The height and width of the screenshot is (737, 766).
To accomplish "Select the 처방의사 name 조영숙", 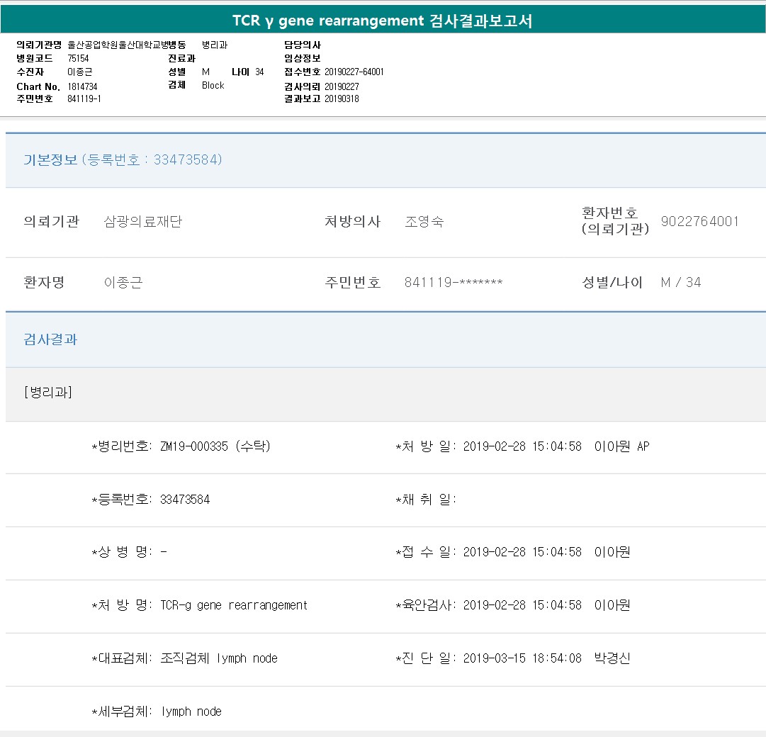I will (x=424, y=222).
